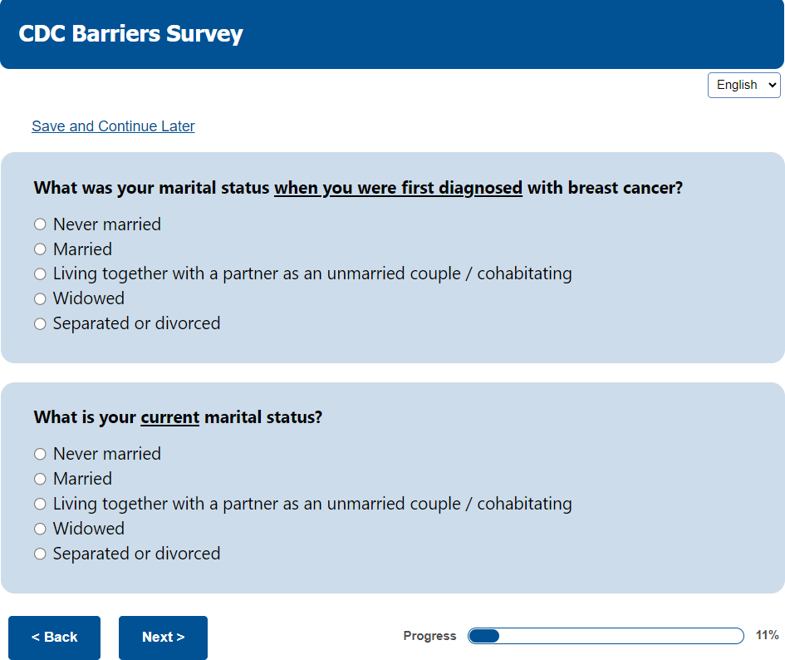
Task: Click the 'CDC Barriers Survey' header title
Action: [x=130, y=34]
